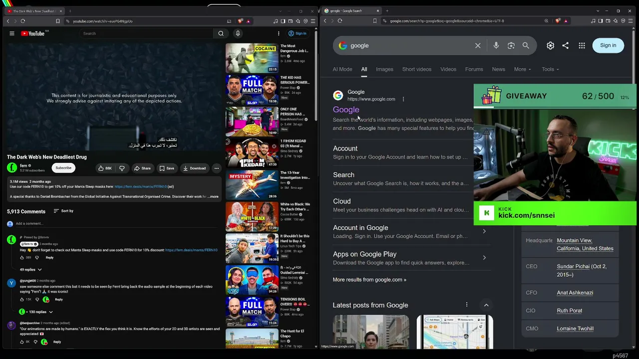Open Google Lens image search
Viewport: 639px width, 359px height.
tap(511, 45)
